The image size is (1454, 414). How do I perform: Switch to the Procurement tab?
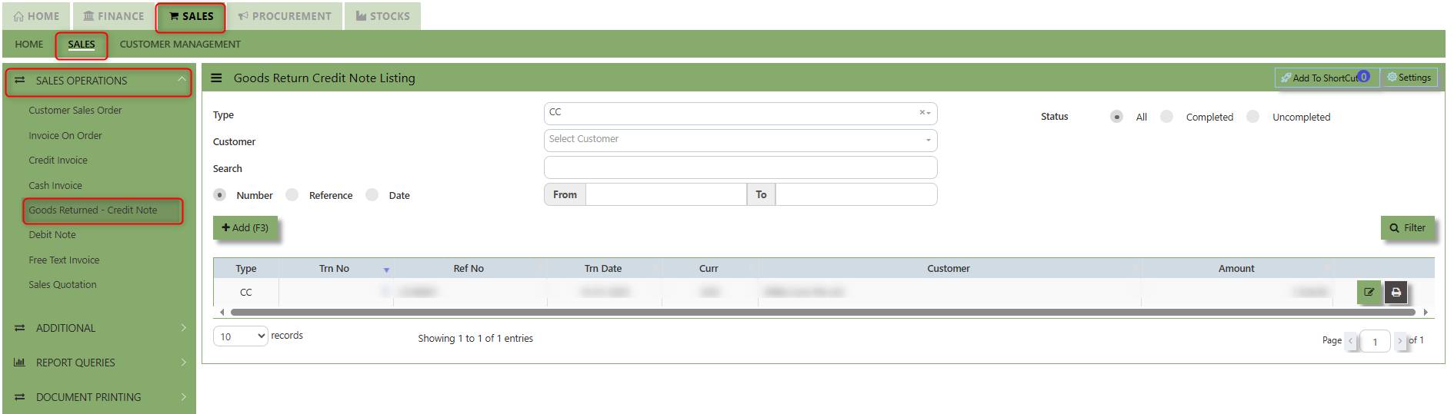284,16
